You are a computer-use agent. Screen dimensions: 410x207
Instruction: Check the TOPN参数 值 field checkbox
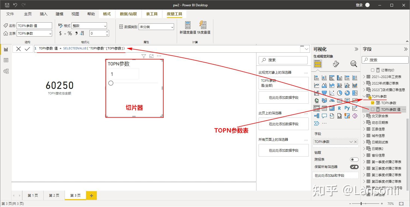pos(373,109)
